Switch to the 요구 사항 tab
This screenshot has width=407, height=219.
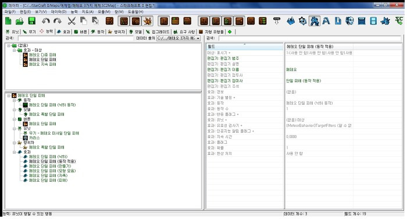tap(184, 31)
